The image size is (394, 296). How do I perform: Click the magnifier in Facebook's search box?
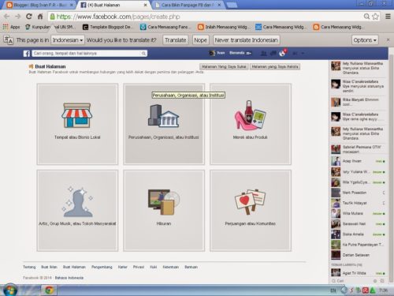point(143,54)
